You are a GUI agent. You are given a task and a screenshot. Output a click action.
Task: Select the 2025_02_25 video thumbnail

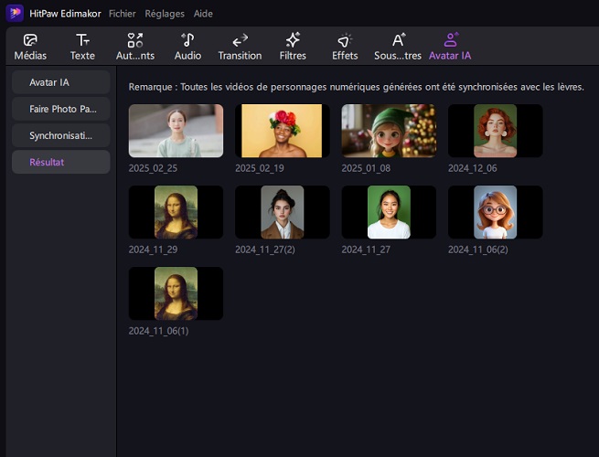click(x=176, y=131)
